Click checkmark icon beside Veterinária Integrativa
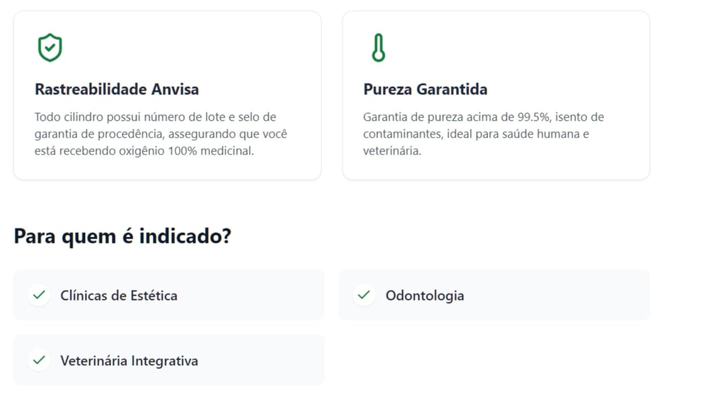Screen dimensions: 725x408 39,360
